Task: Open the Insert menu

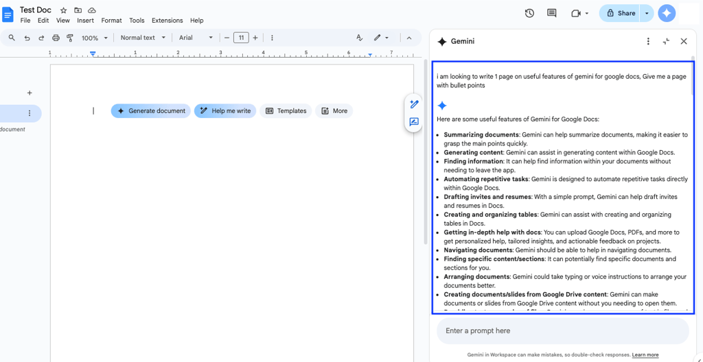Action: (85, 21)
